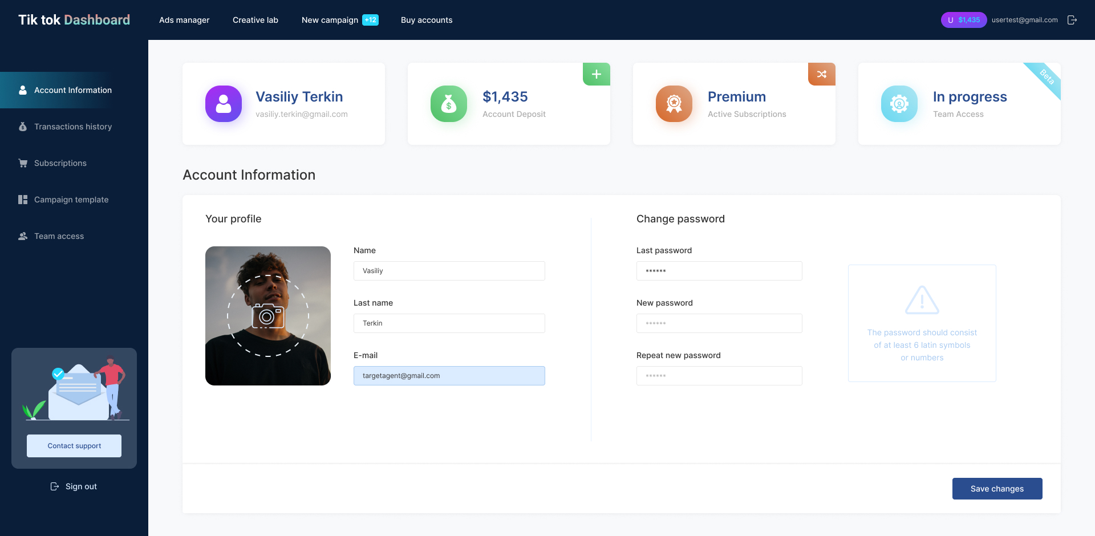This screenshot has height=536, width=1095.
Task: Click the Account Information person icon
Action: (x=23, y=90)
